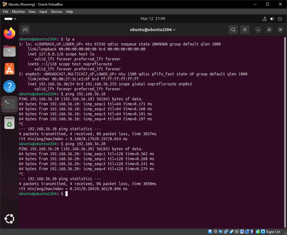Viewport: 287px width, 235px height.
Task: Open the USB devices status icon
Action: tap(232, 232)
